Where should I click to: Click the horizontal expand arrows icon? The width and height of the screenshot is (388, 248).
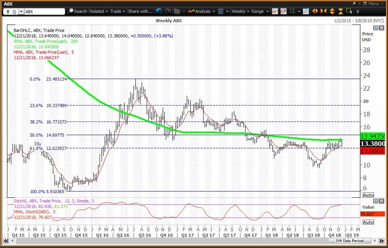pos(315,11)
